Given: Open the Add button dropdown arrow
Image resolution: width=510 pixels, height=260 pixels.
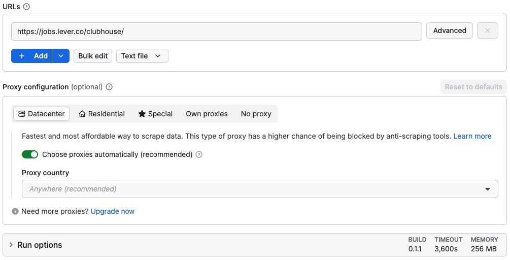Looking at the screenshot, I should pyautogui.click(x=61, y=56).
